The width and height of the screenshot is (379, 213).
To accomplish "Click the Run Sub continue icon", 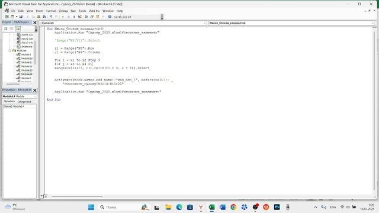I will [63, 17].
